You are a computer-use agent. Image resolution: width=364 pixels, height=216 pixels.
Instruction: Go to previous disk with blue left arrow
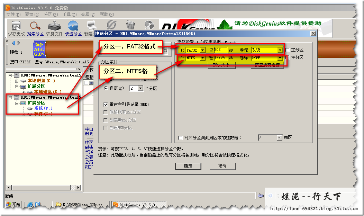pyautogui.click(x=14, y=43)
